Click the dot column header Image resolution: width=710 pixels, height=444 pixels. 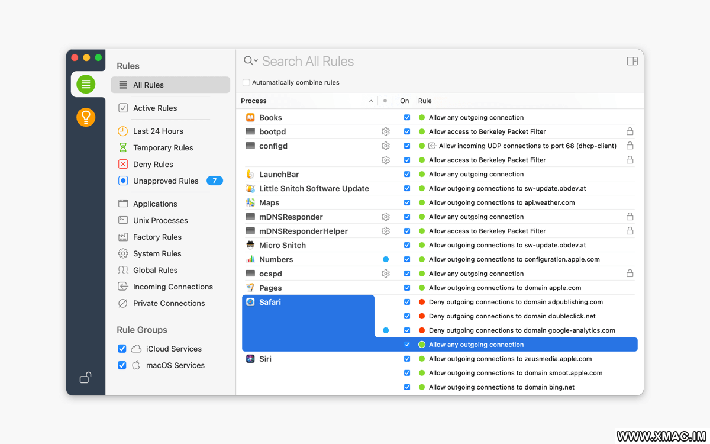point(385,101)
